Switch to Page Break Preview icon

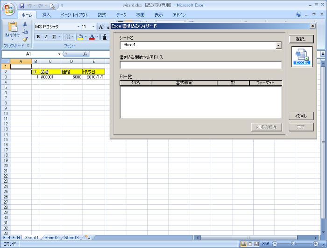pyautogui.click(x=256, y=244)
